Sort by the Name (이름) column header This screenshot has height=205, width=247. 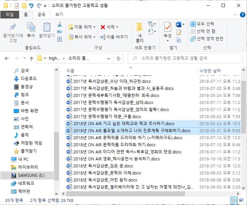pyautogui.click(x=70, y=71)
